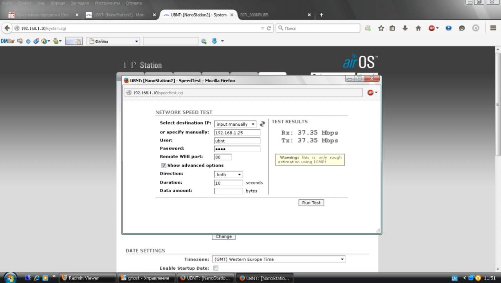Click the clock showing 11:51
This screenshot has height=283, width=501.
(x=490, y=278)
